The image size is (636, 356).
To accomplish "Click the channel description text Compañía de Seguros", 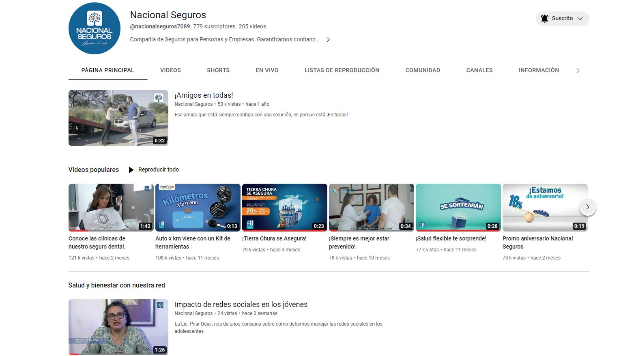I will tap(224, 40).
